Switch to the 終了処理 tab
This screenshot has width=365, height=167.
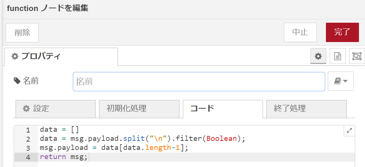(x=306, y=109)
